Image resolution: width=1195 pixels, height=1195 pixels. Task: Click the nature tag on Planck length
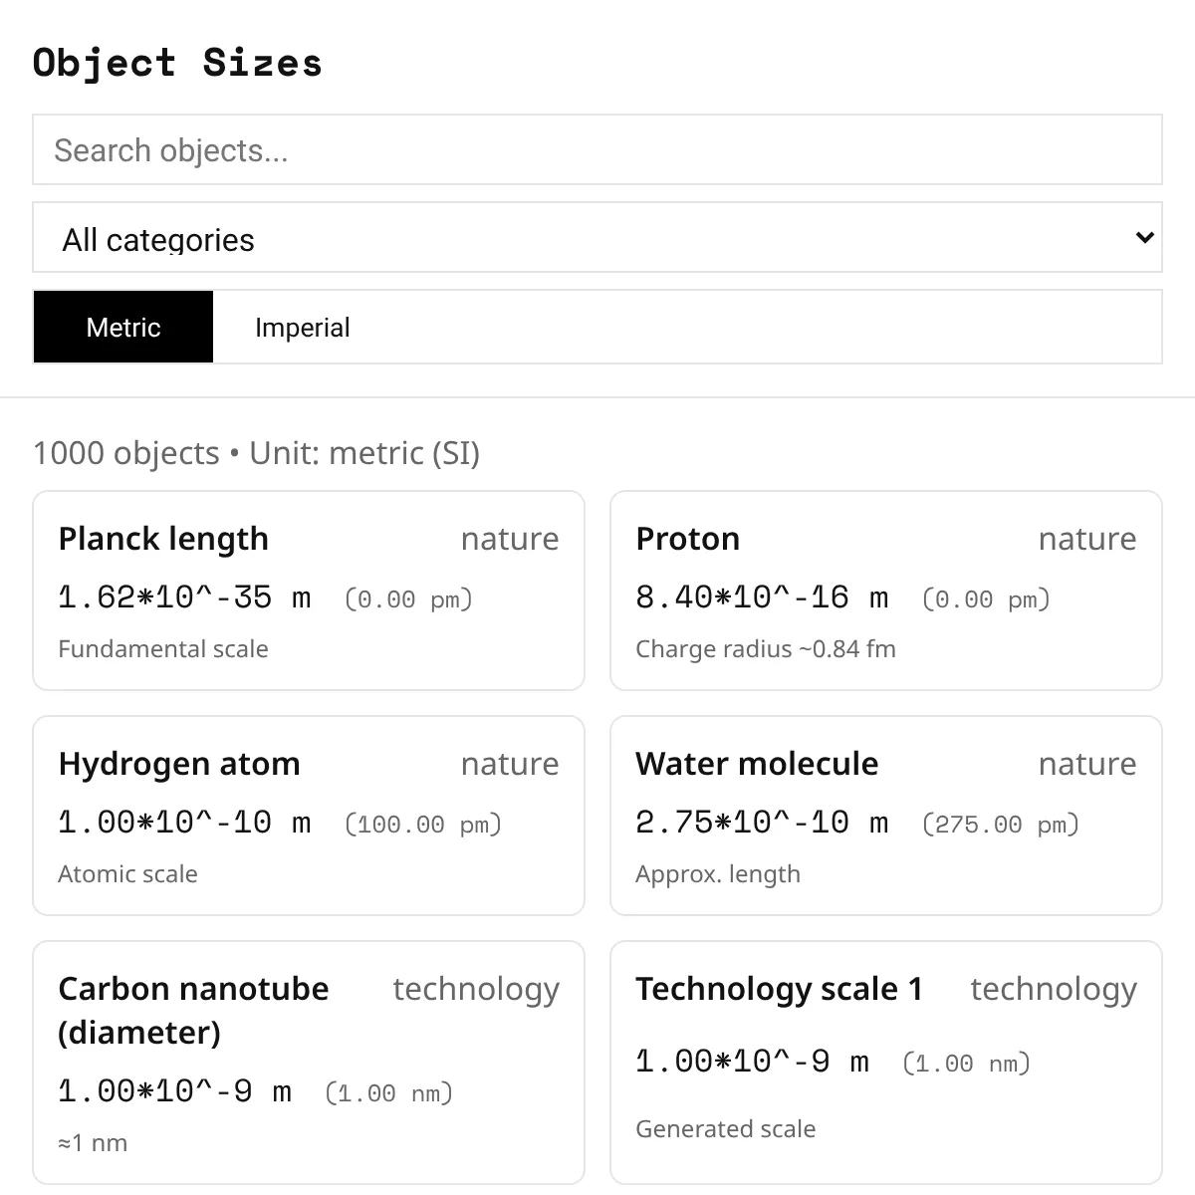[510, 539]
